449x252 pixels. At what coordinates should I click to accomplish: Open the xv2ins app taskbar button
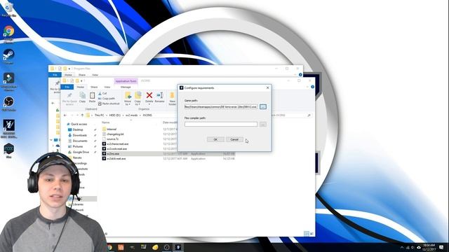pyautogui.click(x=177, y=247)
